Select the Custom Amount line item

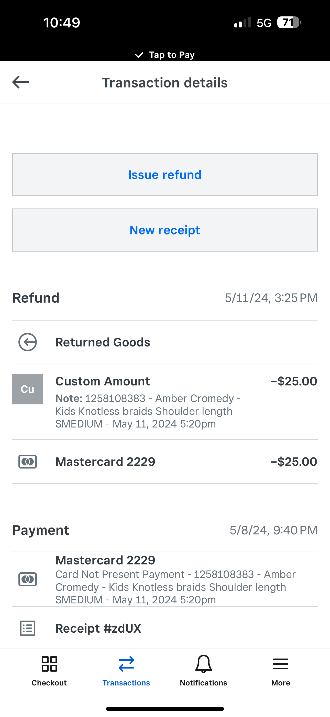(x=103, y=381)
